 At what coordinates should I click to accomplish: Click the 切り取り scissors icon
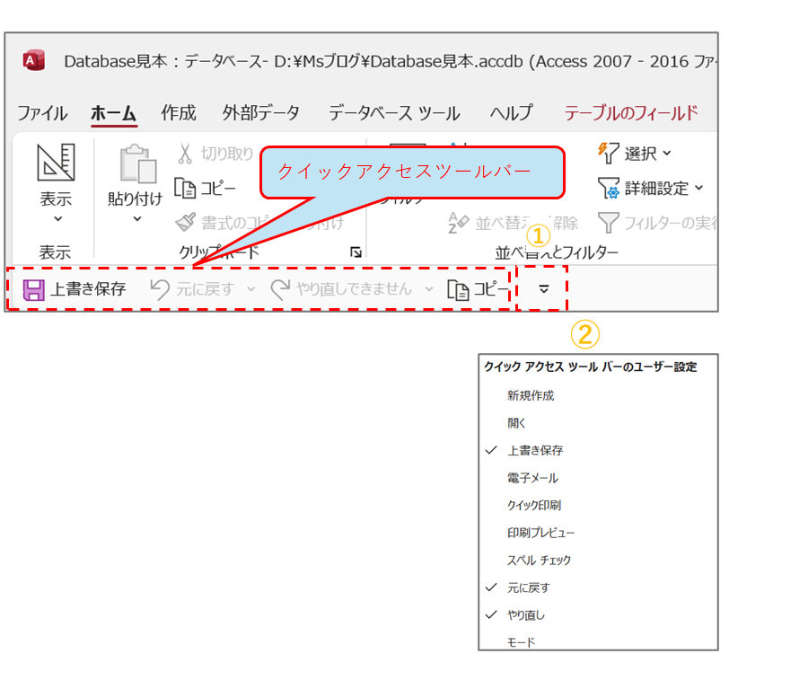185,154
